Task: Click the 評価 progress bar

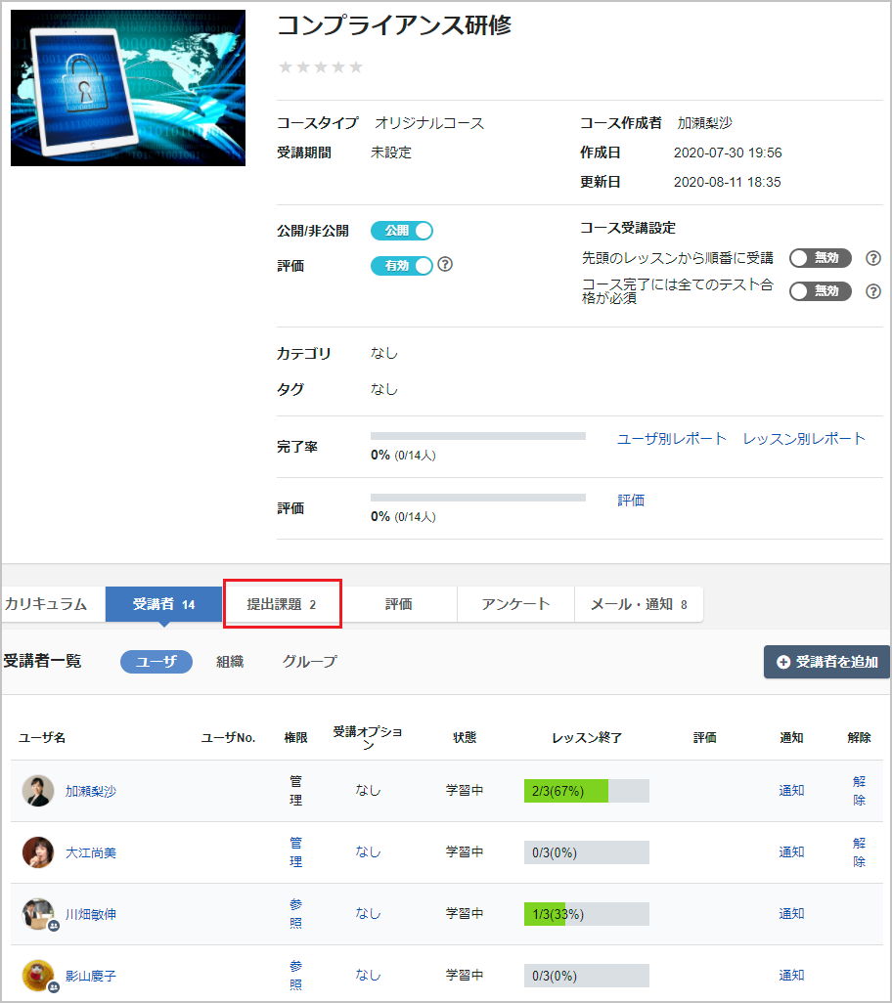Action: coord(478,498)
